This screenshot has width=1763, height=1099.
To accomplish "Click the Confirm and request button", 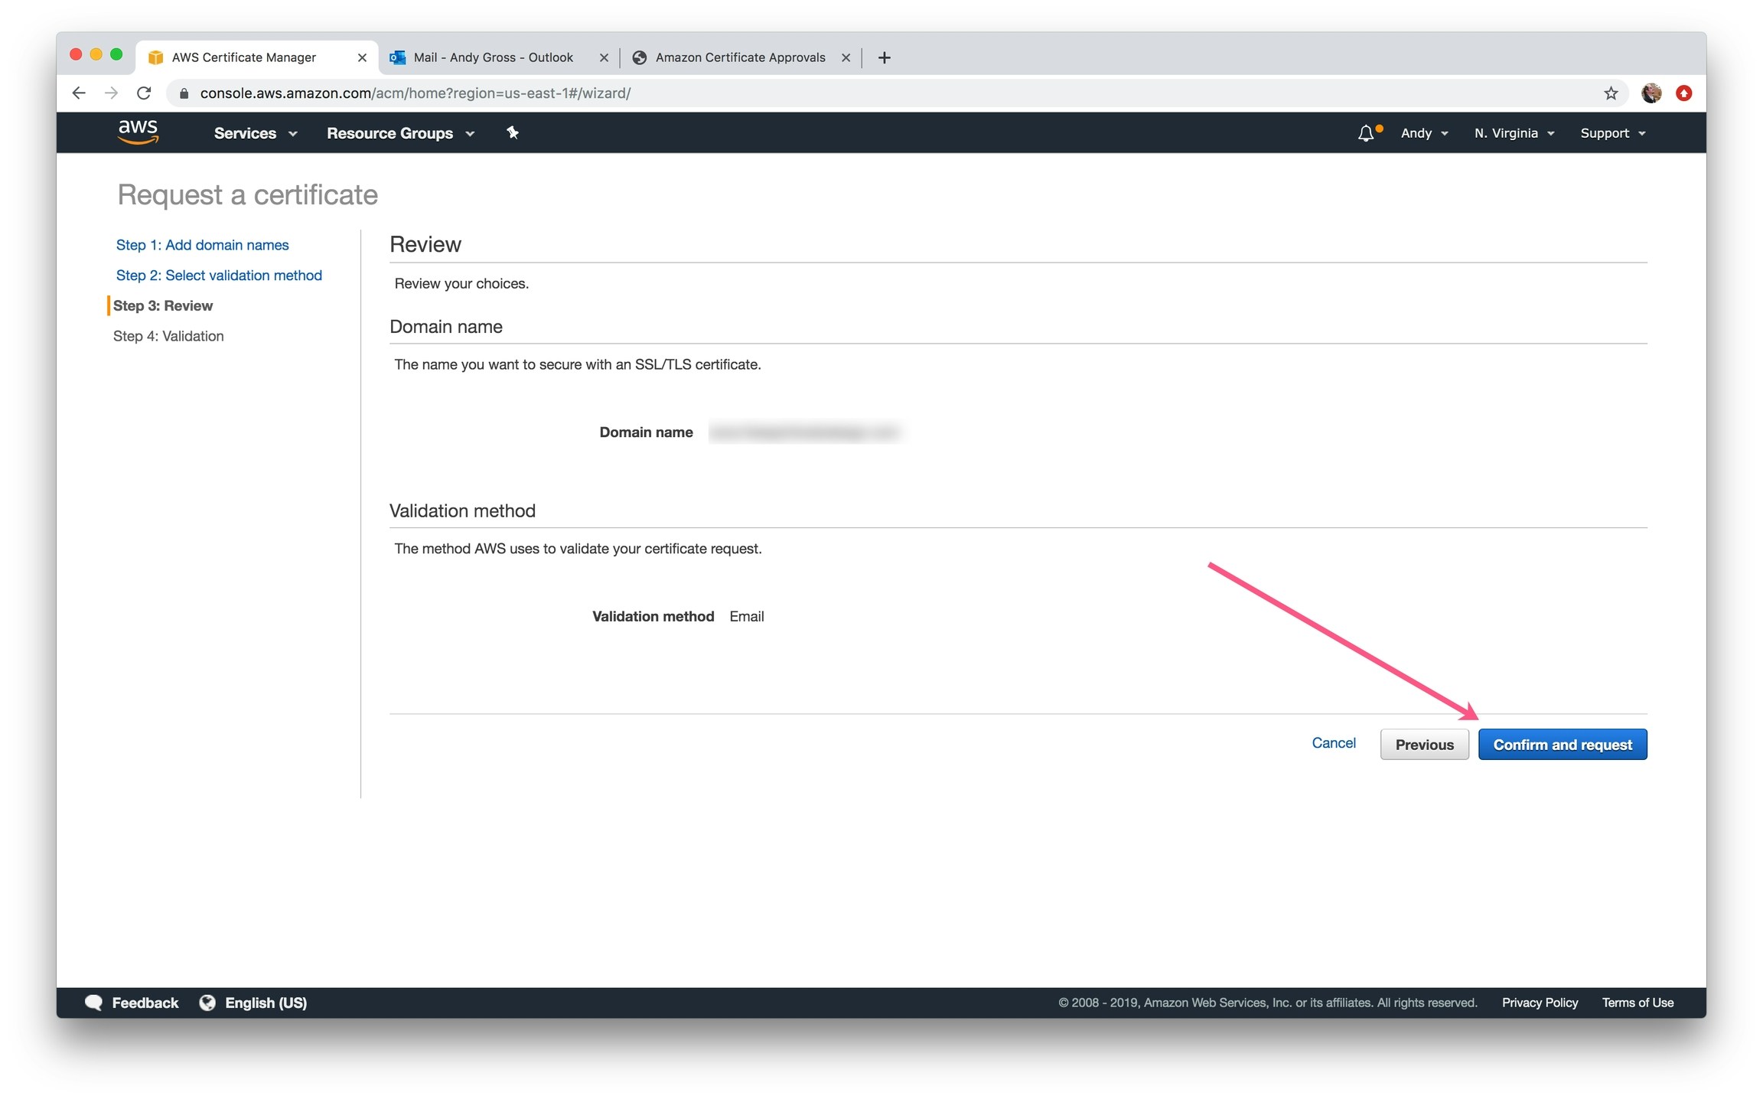I will coord(1562,745).
